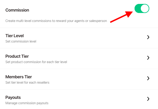Open the Payouts heading

(x=13, y=97)
